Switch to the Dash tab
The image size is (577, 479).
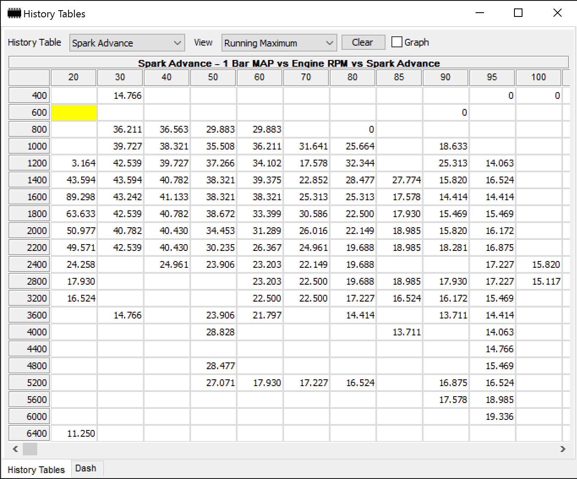[86, 468]
